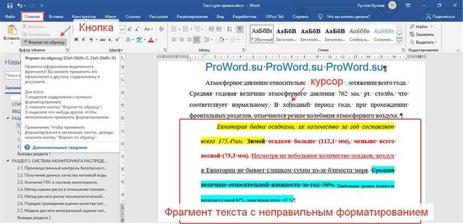Screen dimensions: 463x224
Task: Open the Файл menu
Action: [x=10, y=17]
